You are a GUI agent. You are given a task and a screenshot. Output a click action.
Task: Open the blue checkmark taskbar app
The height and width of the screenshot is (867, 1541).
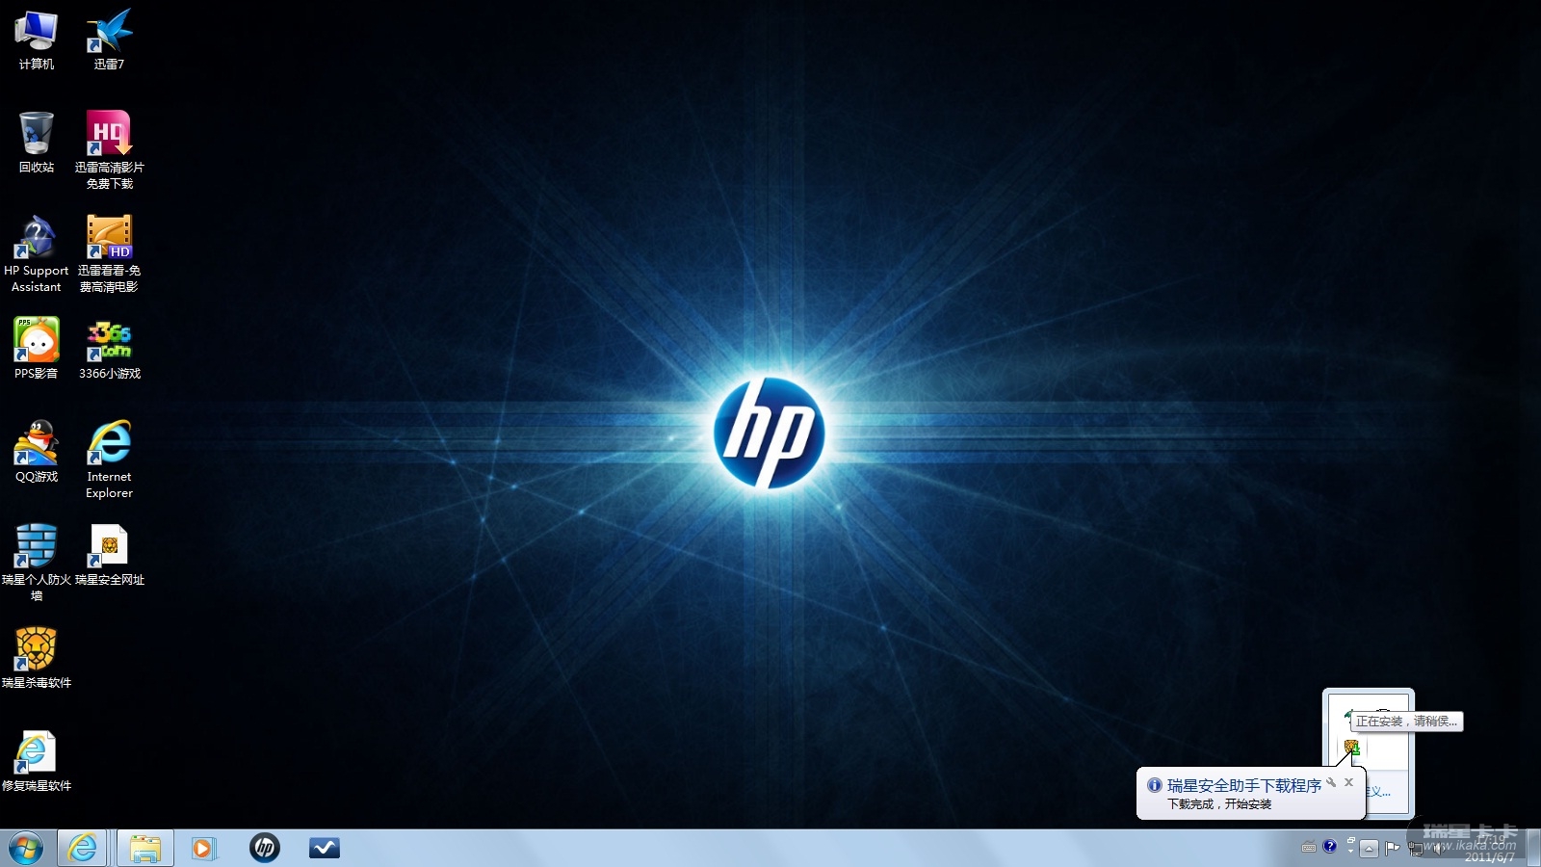tap(325, 848)
